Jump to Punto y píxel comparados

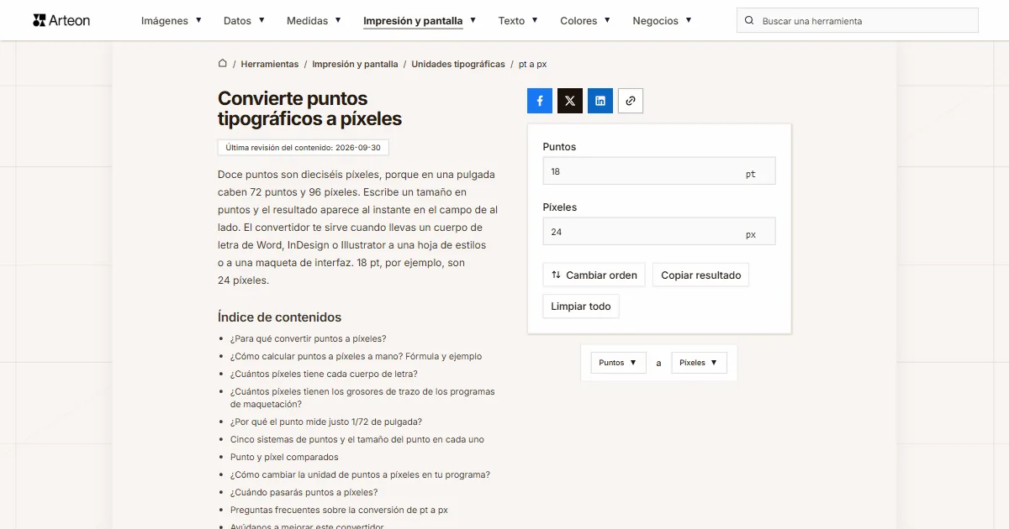pos(284,457)
